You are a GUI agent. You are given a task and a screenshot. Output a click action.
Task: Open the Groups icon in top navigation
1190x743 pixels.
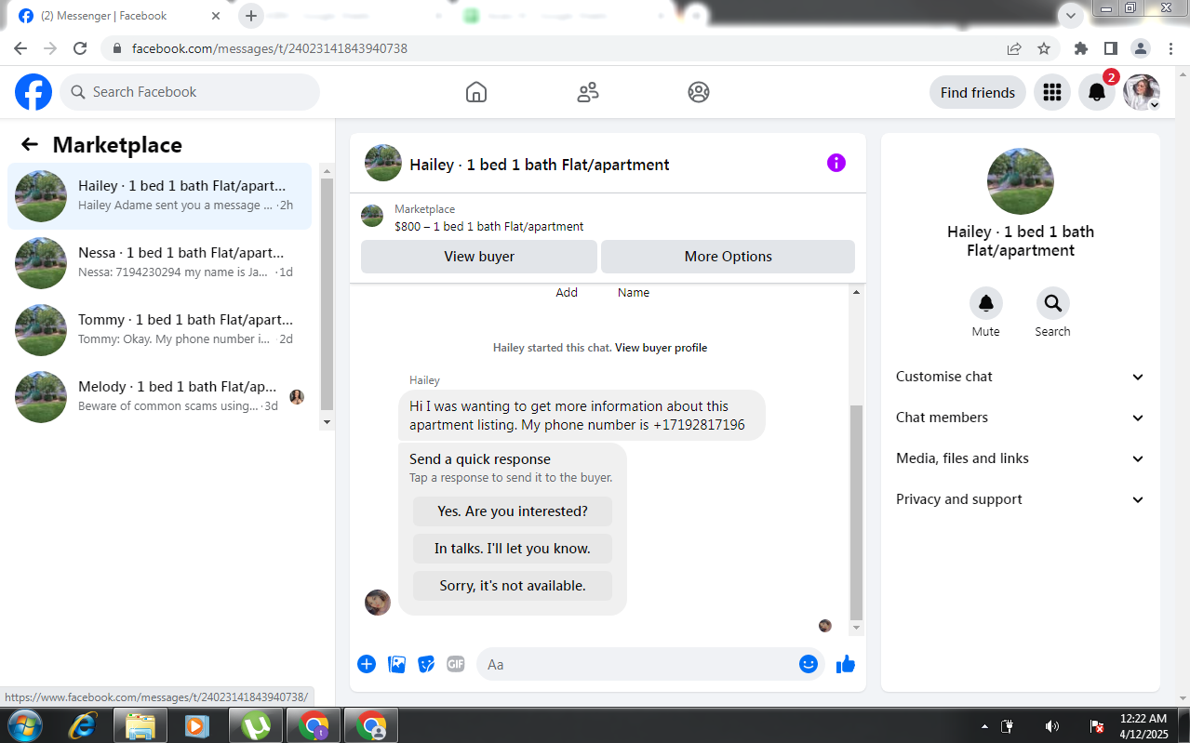[x=699, y=92]
